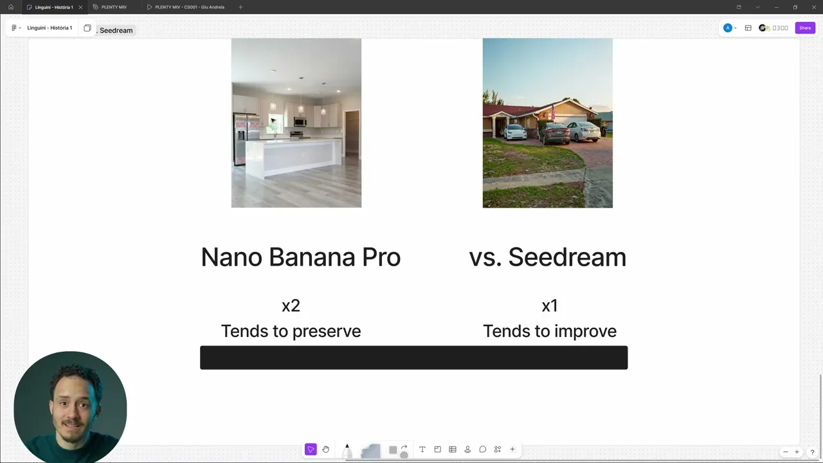
Task: Select the connector arrow tool
Action: (404, 447)
